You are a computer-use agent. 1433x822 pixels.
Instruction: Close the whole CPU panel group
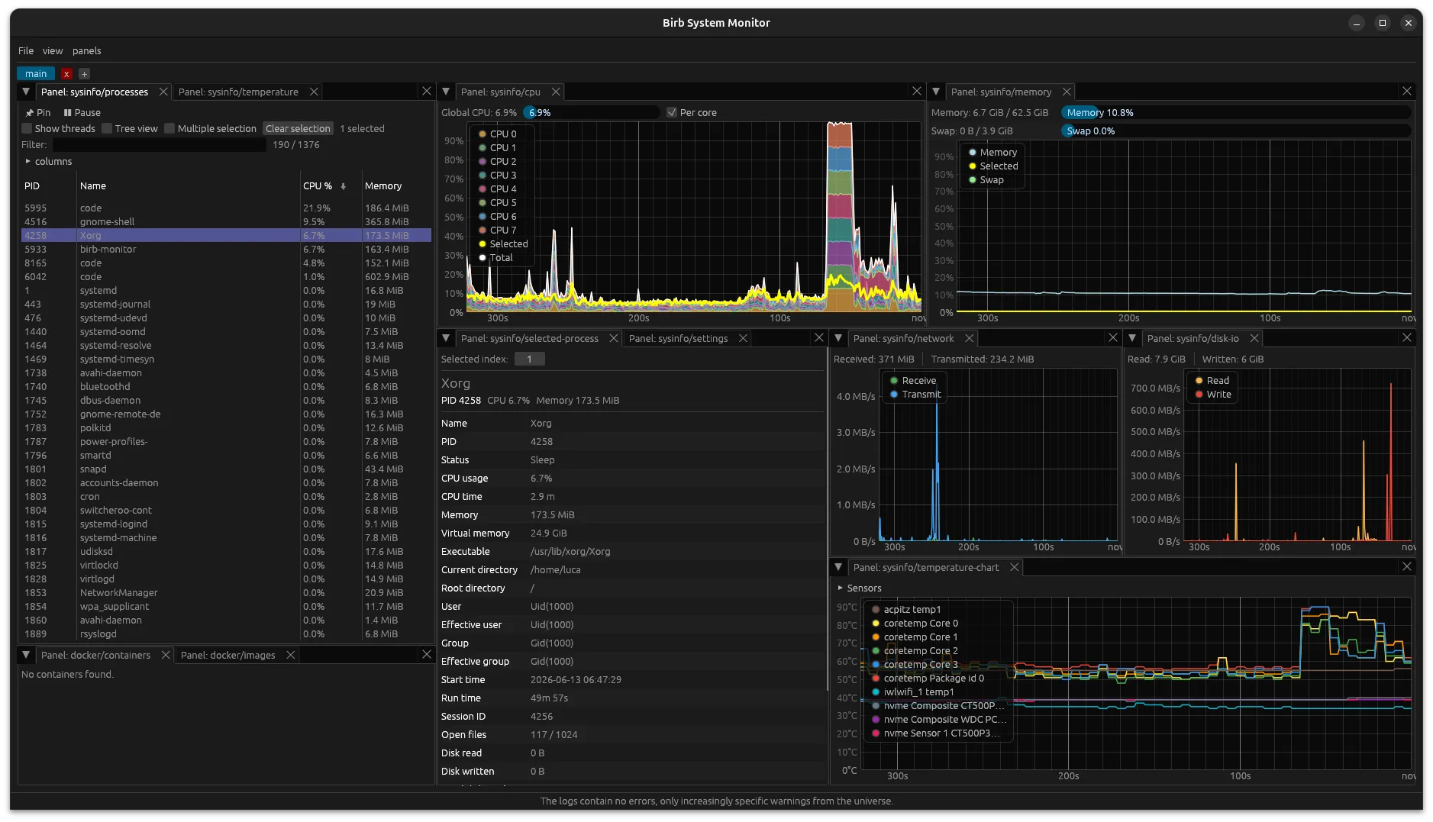point(917,92)
